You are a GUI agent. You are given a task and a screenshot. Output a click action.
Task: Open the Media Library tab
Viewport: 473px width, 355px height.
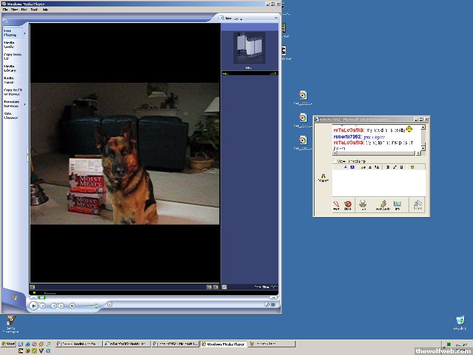point(10,68)
